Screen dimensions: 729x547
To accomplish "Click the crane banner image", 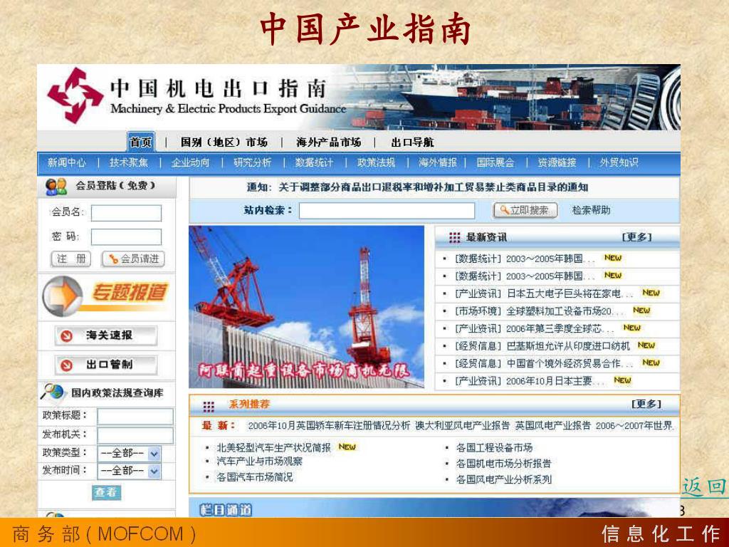I will (x=306, y=307).
